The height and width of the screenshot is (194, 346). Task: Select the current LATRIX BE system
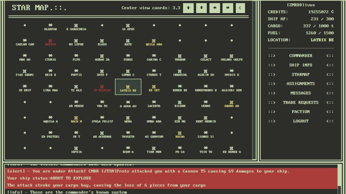coord(128,87)
